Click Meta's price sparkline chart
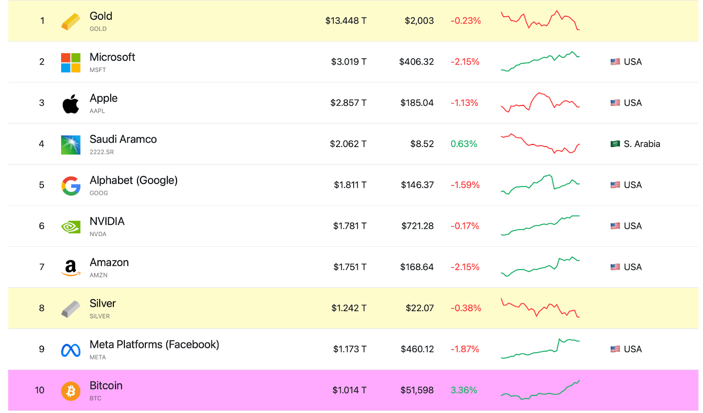Image resolution: width=703 pixels, height=413 pixels. pos(540,348)
